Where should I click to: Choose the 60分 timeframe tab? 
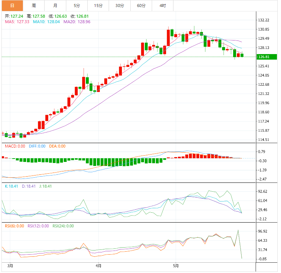click(x=141, y=6)
